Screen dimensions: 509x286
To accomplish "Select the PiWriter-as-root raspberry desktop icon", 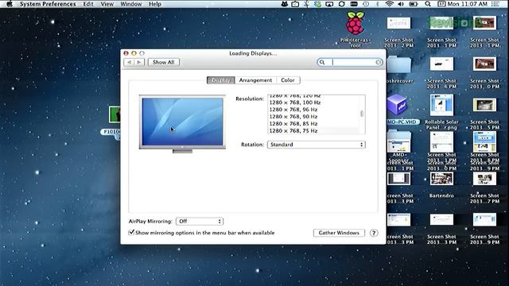I will [x=356, y=23].
